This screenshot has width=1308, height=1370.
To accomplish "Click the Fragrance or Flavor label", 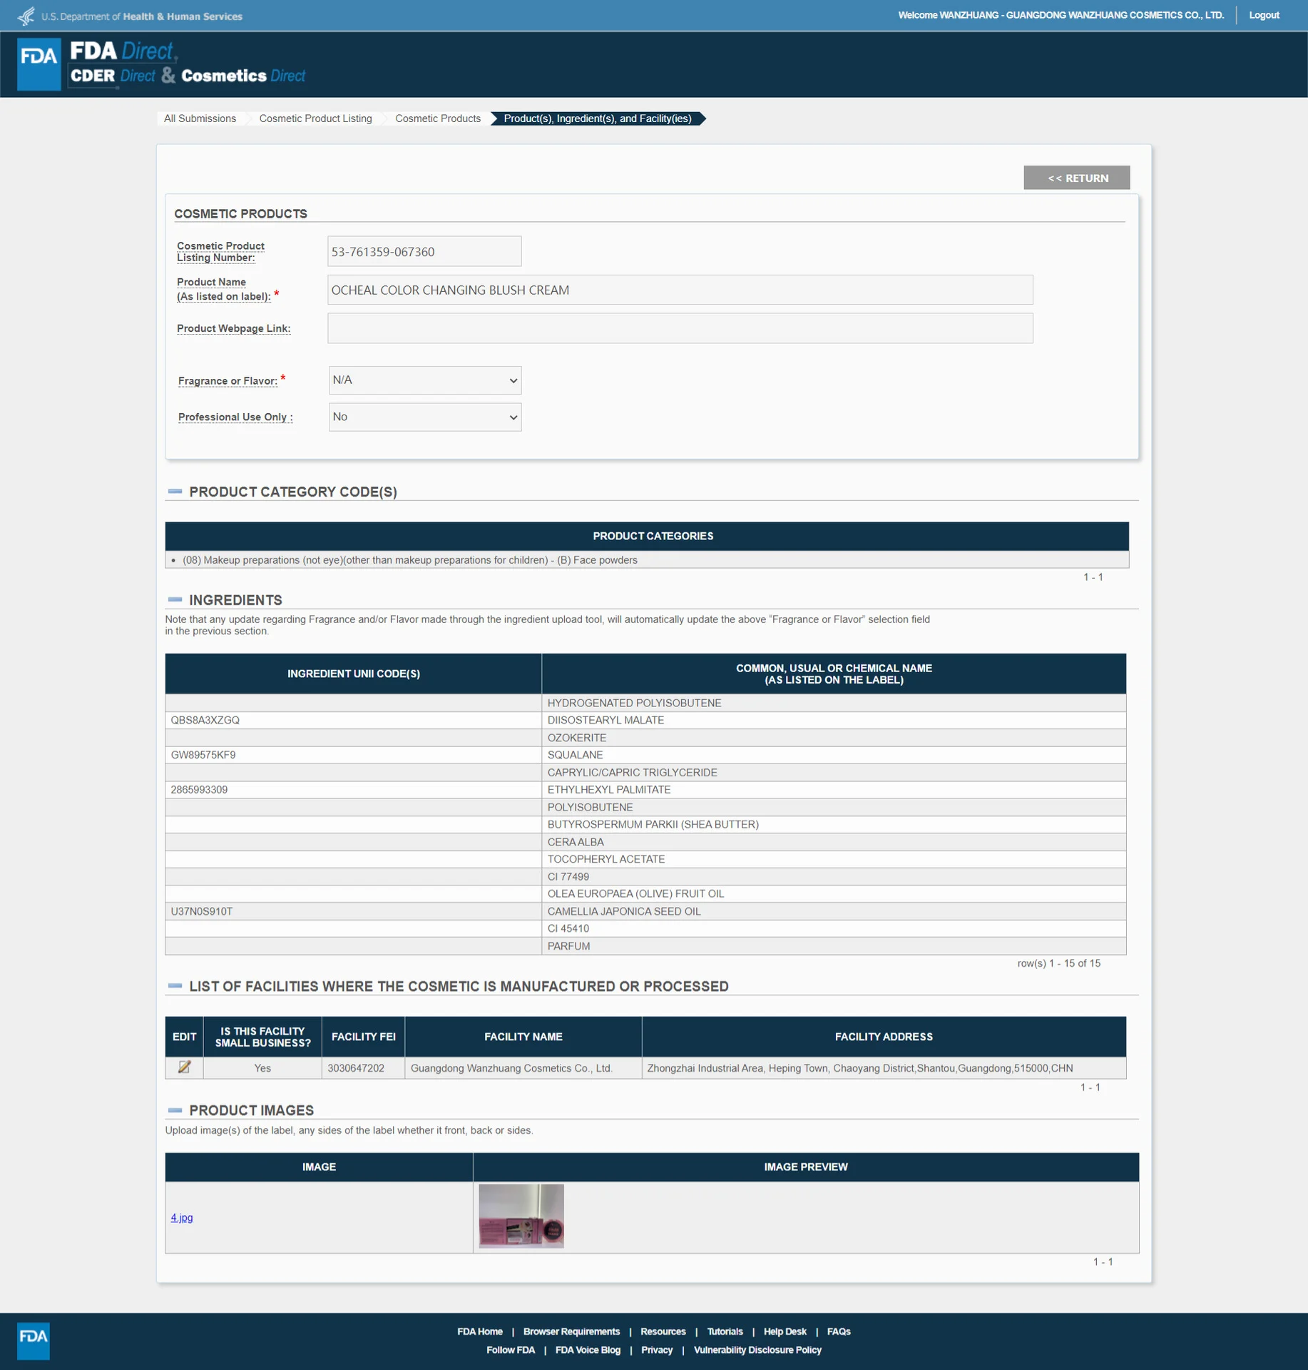I will coord(228,381).
